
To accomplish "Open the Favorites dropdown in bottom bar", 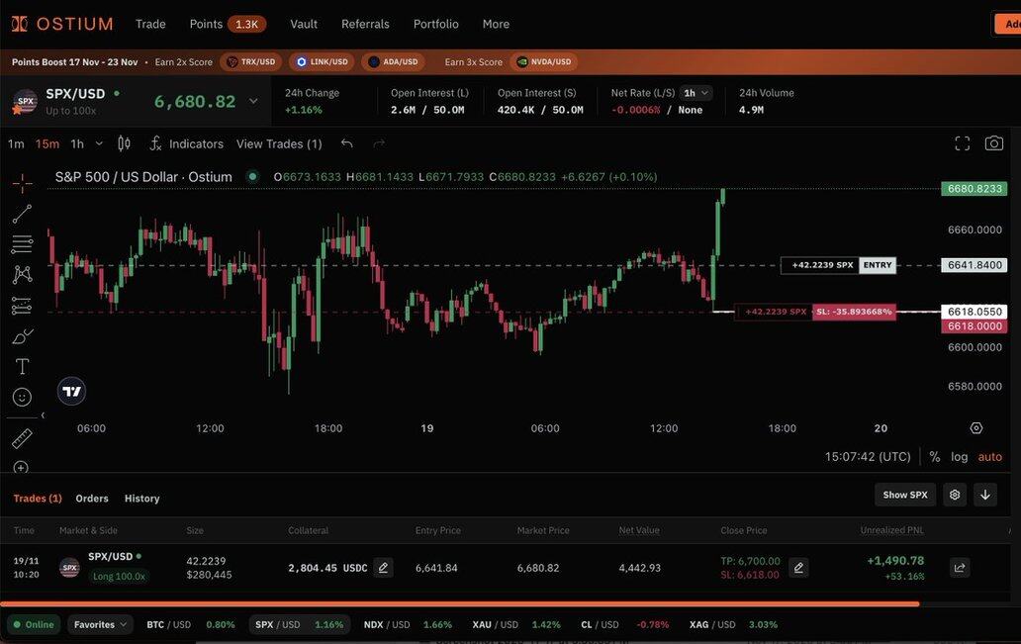I will [102, 624].
